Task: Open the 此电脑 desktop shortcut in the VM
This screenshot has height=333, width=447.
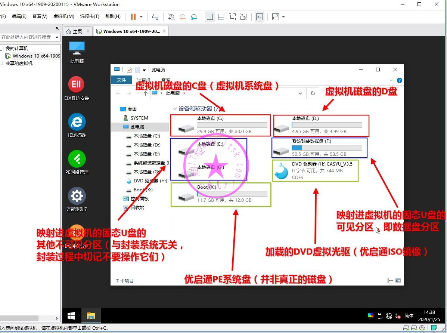Action: click(x=77, y=52)
